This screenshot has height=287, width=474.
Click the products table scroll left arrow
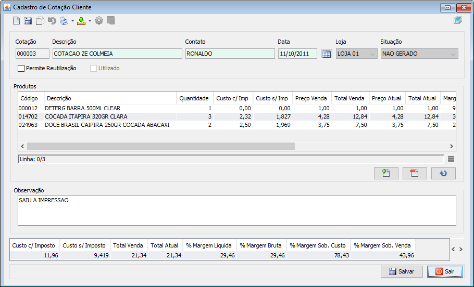click(x=22, y=147)
